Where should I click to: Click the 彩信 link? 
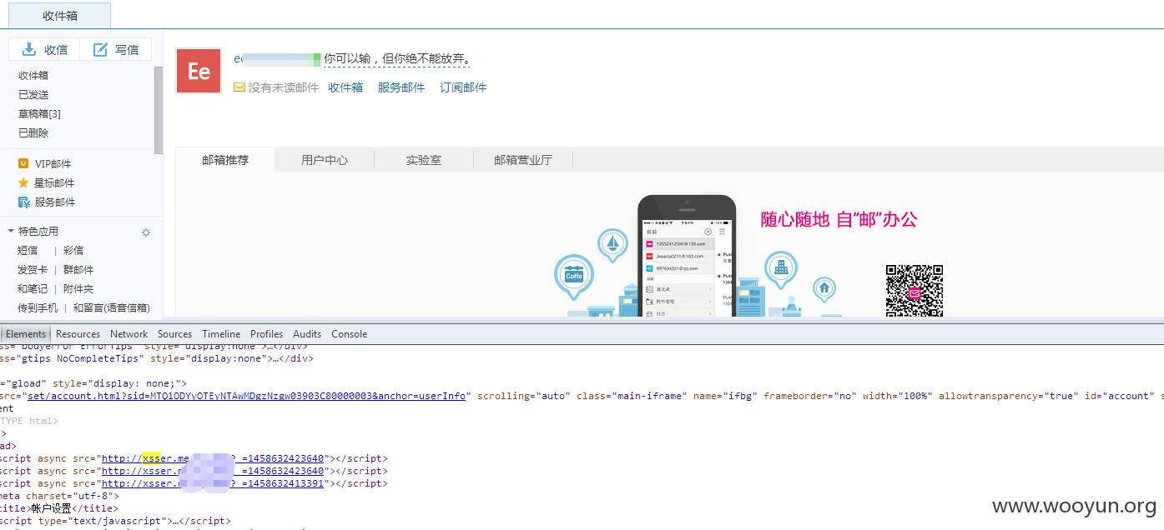(x=73, y=250)
